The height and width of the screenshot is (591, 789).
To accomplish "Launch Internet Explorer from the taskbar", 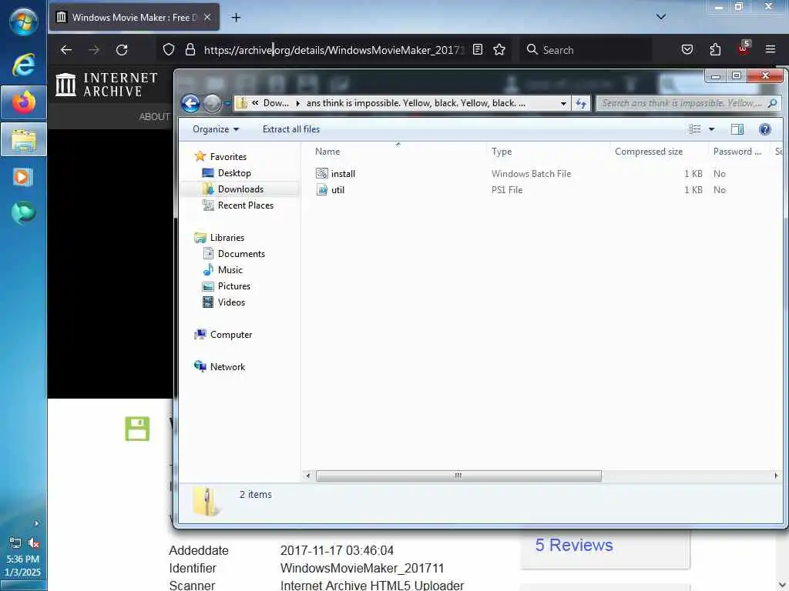I will point(23,65).
